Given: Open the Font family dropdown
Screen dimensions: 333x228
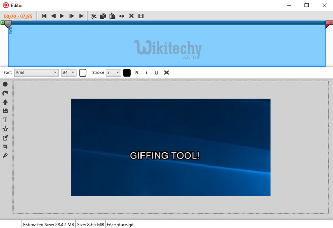Looking at the screenshot, I should (x=36, y=73).
